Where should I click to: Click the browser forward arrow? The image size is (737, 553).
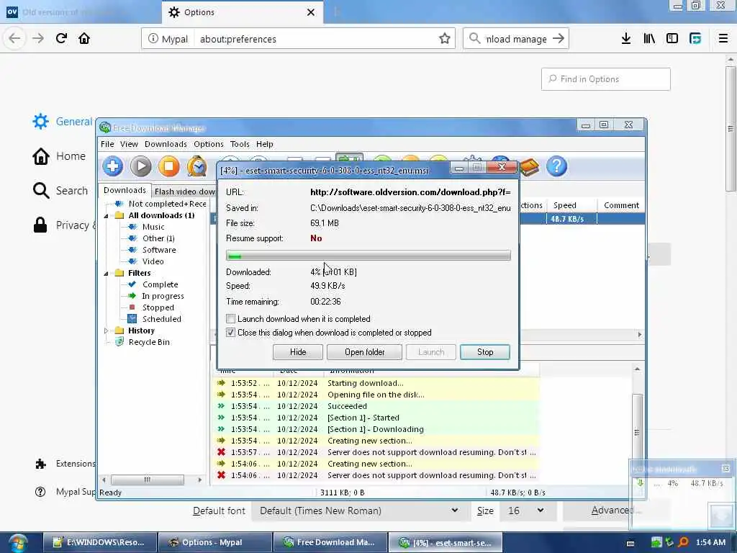tap(38, 39)
